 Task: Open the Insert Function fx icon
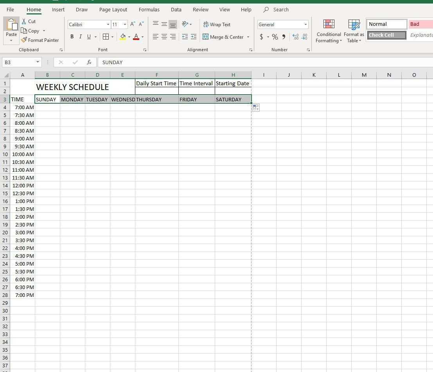coord(89,62)
